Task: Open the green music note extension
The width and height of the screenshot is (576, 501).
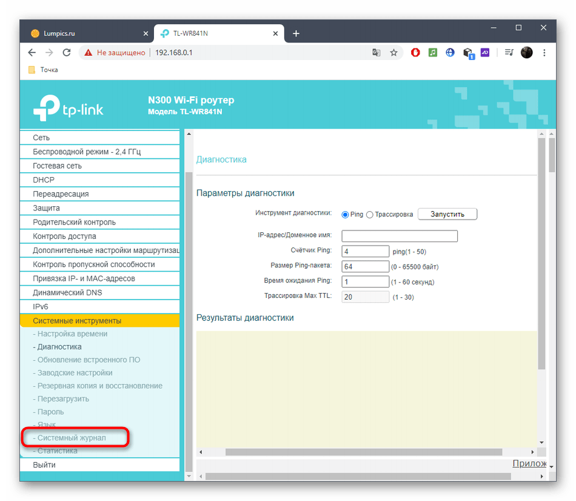Action: click(433, 53)
